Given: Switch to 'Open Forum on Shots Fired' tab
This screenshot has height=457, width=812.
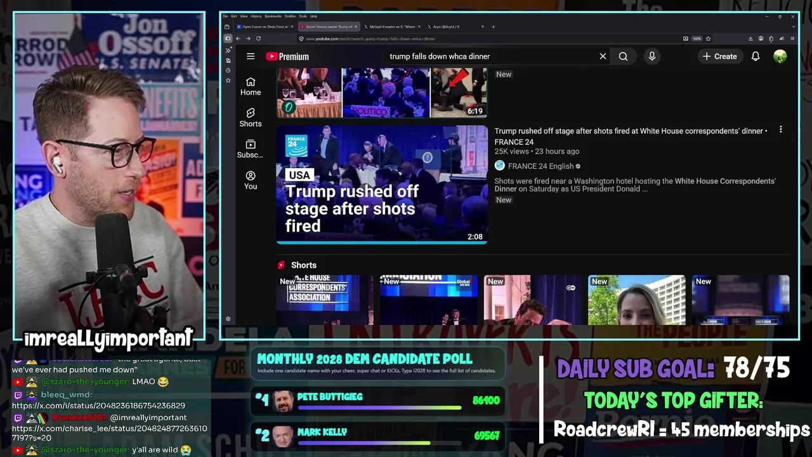Looking at the screenshot, I should coord(265,27).
